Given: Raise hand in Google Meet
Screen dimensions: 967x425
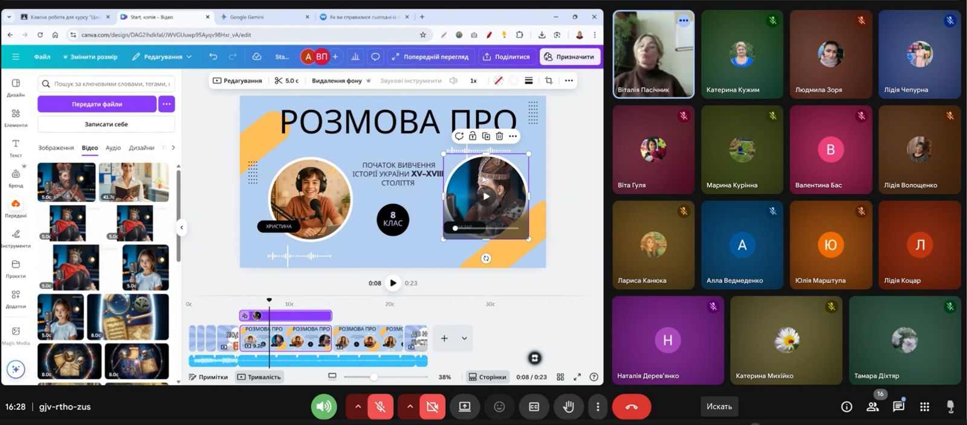Looking at the screenshot, I should pyautogui.click(x=568, y=407).
